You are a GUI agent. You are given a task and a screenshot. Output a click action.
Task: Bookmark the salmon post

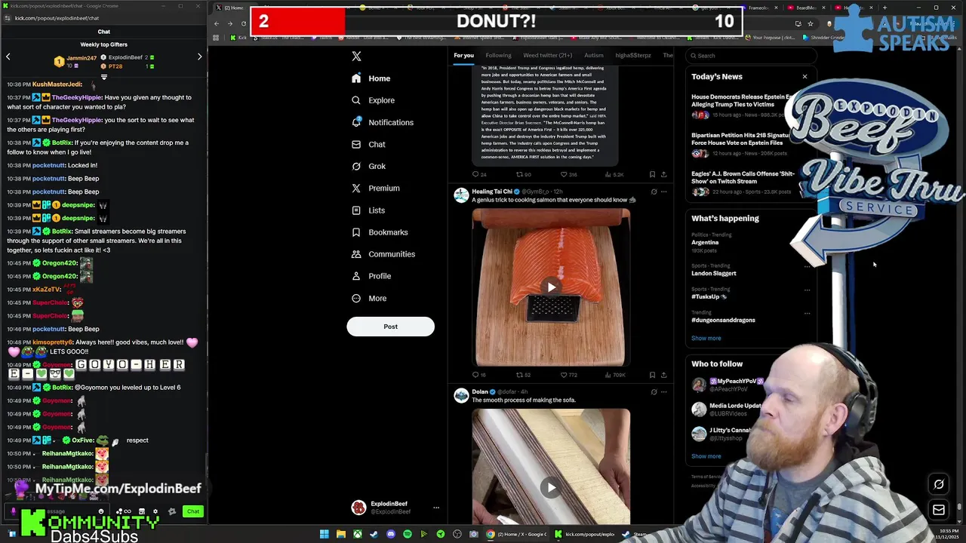click(652, 375)
